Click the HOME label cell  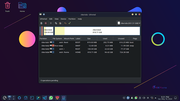point(78,52)
